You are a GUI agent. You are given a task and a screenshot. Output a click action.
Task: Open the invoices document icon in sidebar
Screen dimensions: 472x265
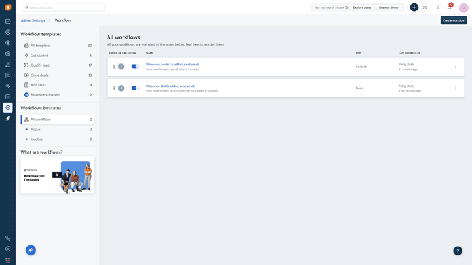8,64
